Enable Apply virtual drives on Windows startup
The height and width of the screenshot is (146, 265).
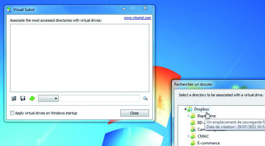[12, 113]
